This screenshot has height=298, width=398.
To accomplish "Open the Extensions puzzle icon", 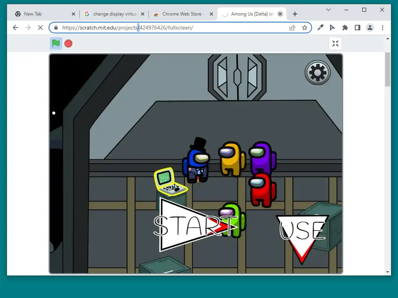I will [x=345, y=28].
